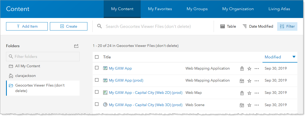Click the Folders heading
Image resolution: width=305 pixels, height=116 pixels.
pyautogui.click(x=13, y=46)
